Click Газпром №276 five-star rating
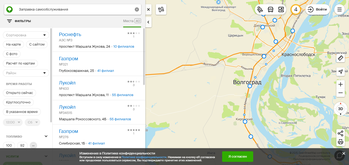 click(x=134, y=130)
